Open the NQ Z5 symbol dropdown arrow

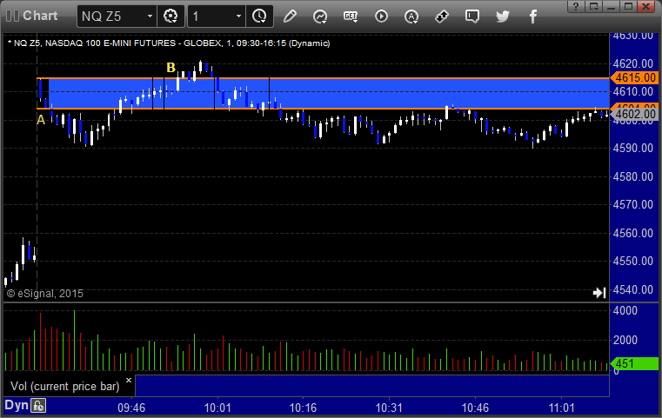(150, 17)
